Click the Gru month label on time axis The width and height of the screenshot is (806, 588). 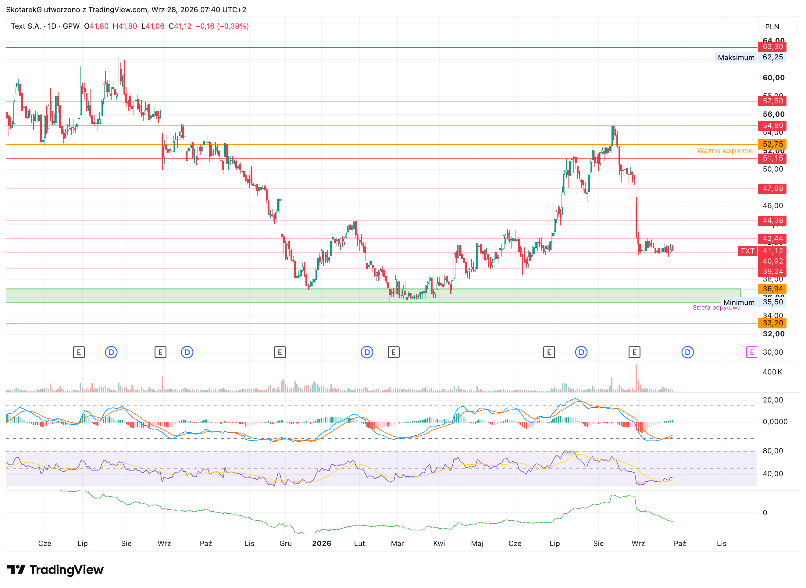point(286,544)
